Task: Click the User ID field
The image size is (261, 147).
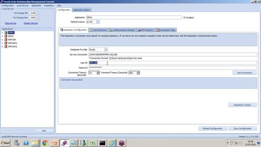Action: [173, 63]
